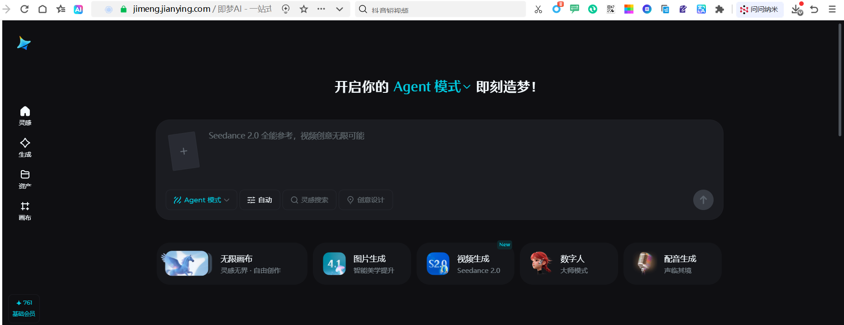
Task: Click the browser search box
Action: (x=441, y=9)
